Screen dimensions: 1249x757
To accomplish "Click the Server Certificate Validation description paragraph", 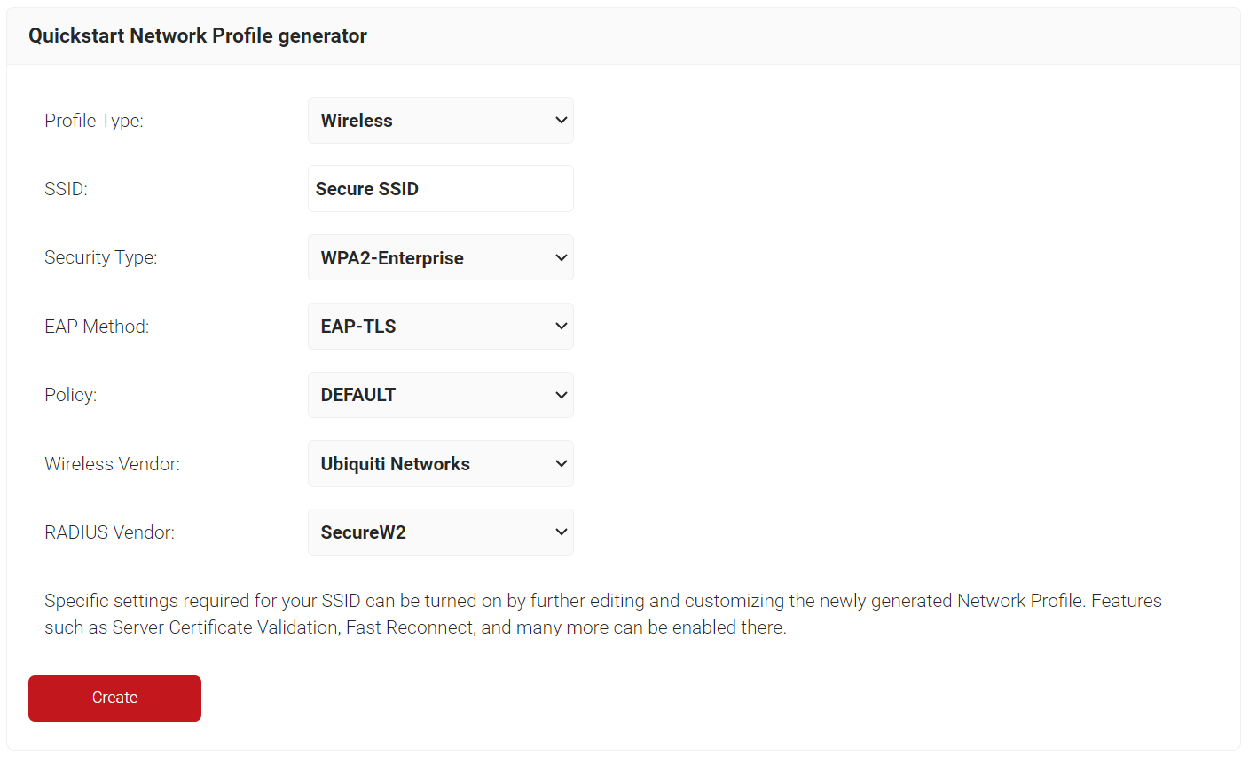I will pos(602,614).
